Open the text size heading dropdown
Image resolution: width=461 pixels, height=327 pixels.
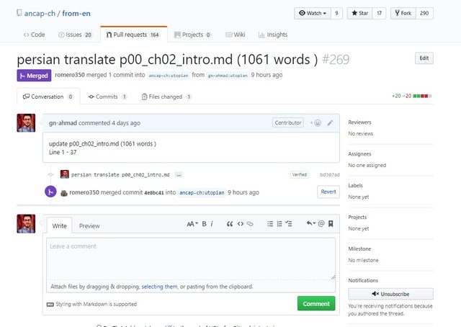[192, 225]
